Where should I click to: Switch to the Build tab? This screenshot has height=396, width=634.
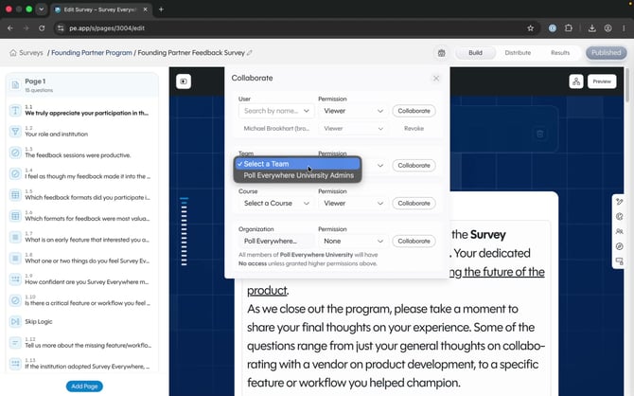pyautogui.click(x=475, y=53)
